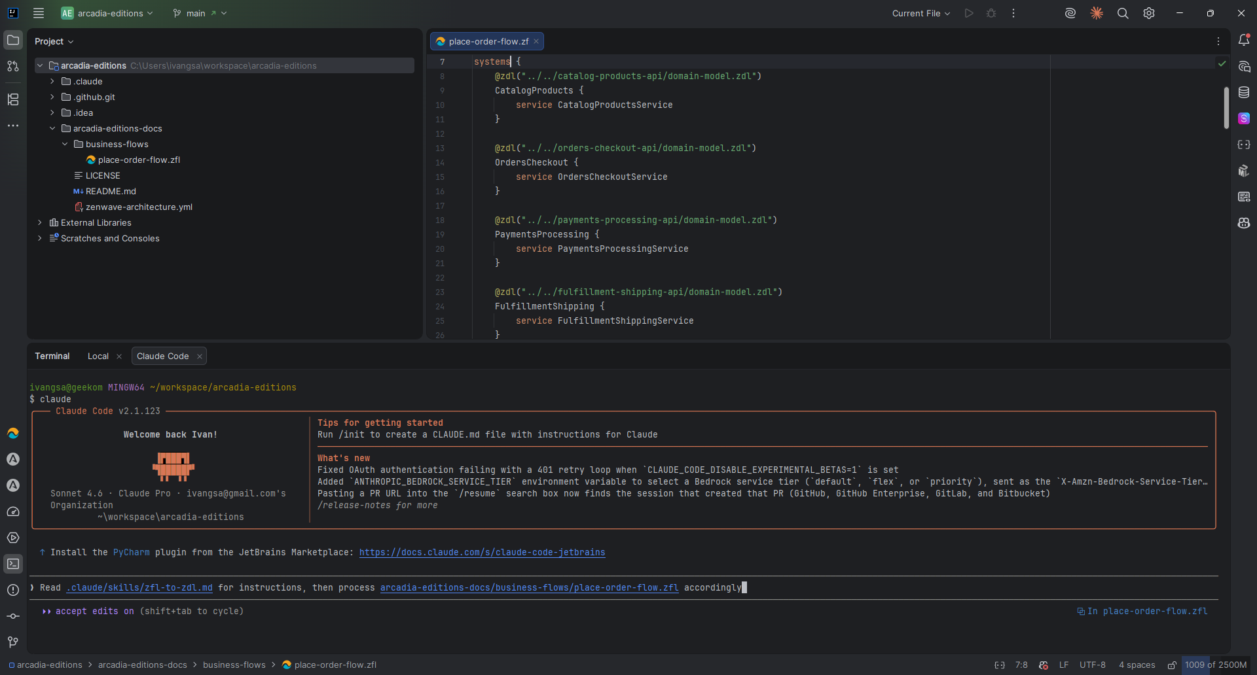
Task: Open the Problems tool window icon
Action: [13, 590]
